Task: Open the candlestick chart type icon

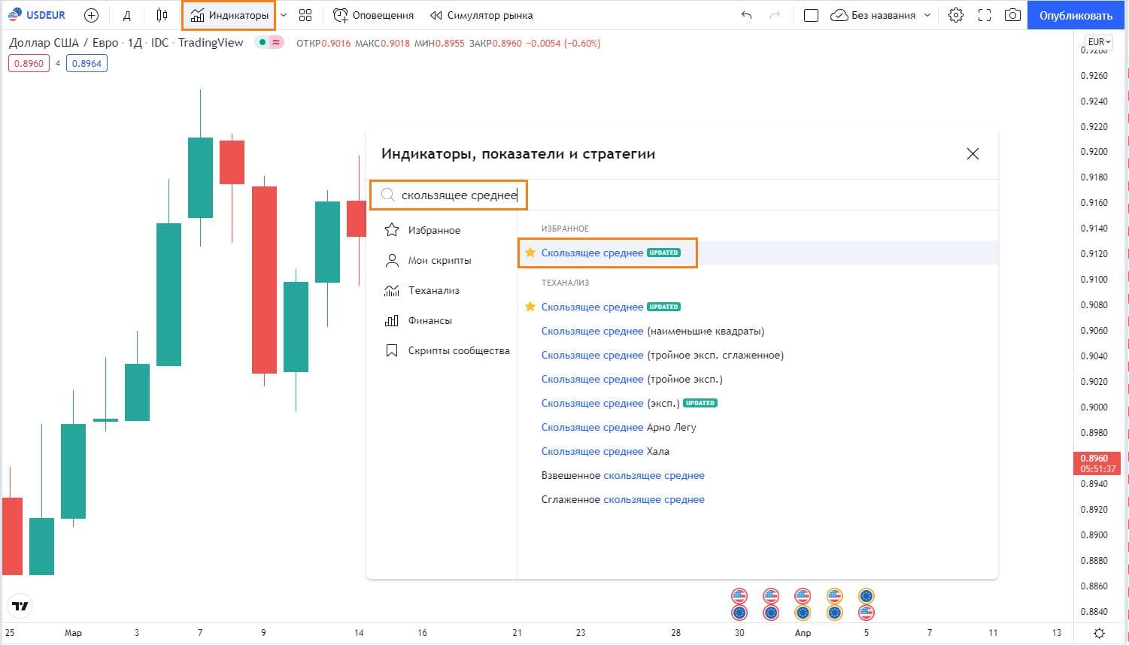Action: (x=162, y=15)
